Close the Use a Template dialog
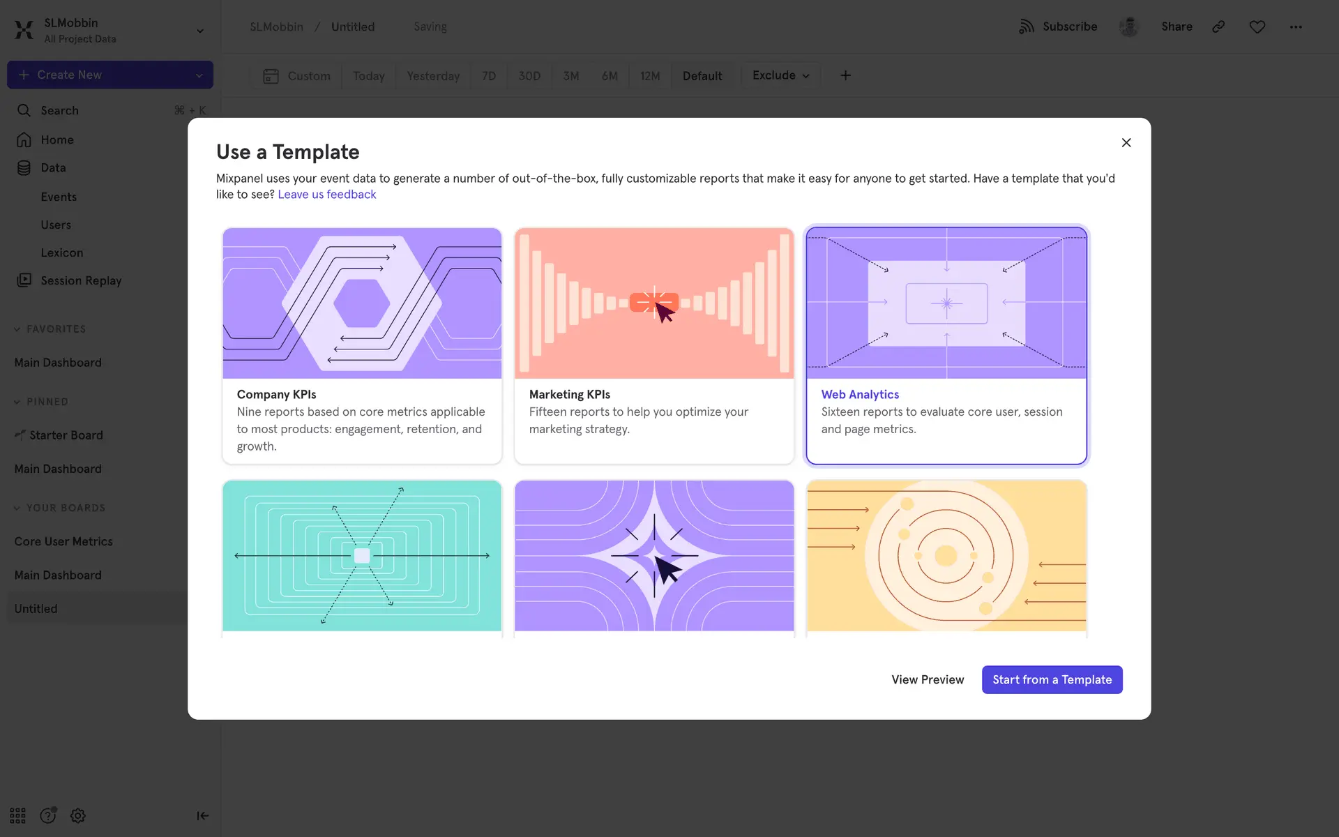Screen dimensions: 1339x837 pyautogui.click(x=1126, y=142)
